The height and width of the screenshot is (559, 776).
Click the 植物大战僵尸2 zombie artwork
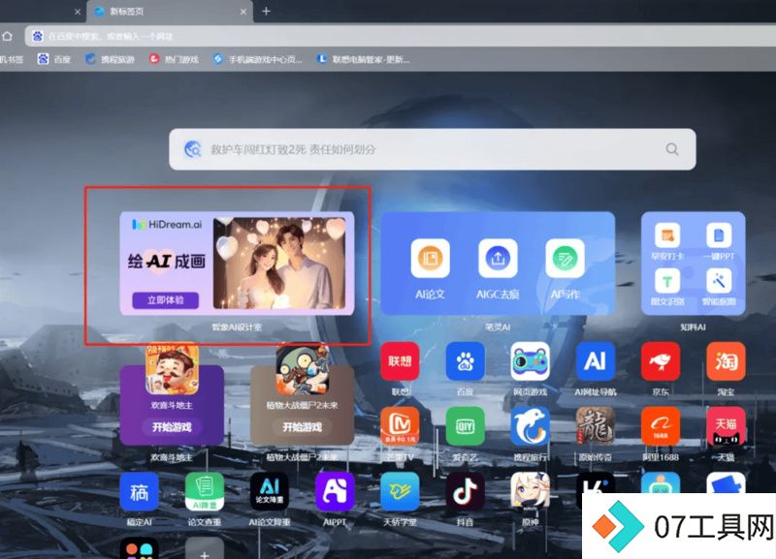(303, 369)
